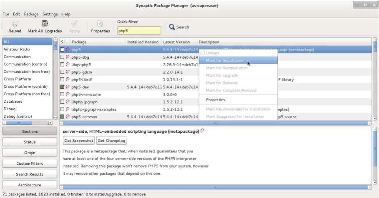Click the Custom Filters button
This screenshot has height=198, width=379.
coord(30,163)
